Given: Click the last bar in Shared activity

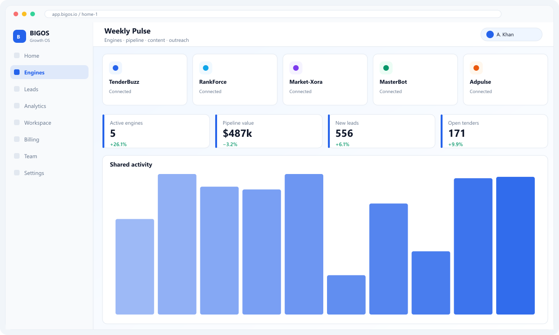Looking at the screenshot, I should 515,246.
